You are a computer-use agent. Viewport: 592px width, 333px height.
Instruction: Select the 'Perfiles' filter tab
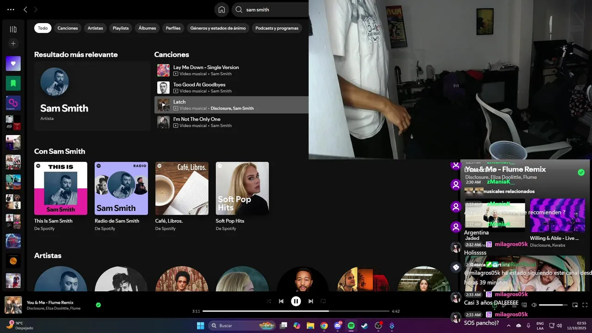click(173, 28)
